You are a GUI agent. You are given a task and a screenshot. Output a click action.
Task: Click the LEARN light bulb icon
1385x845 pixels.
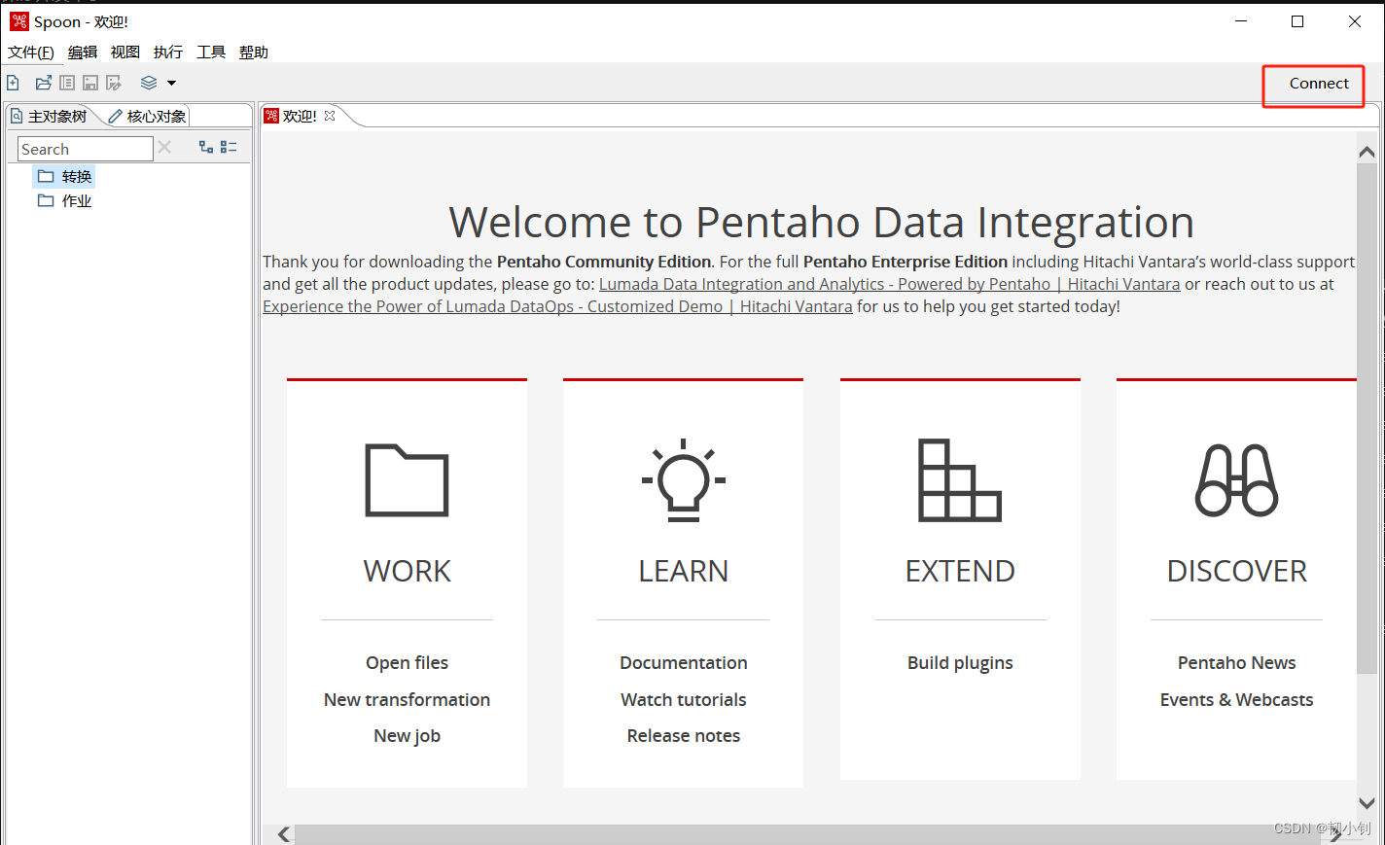click(x=684, y=479)
